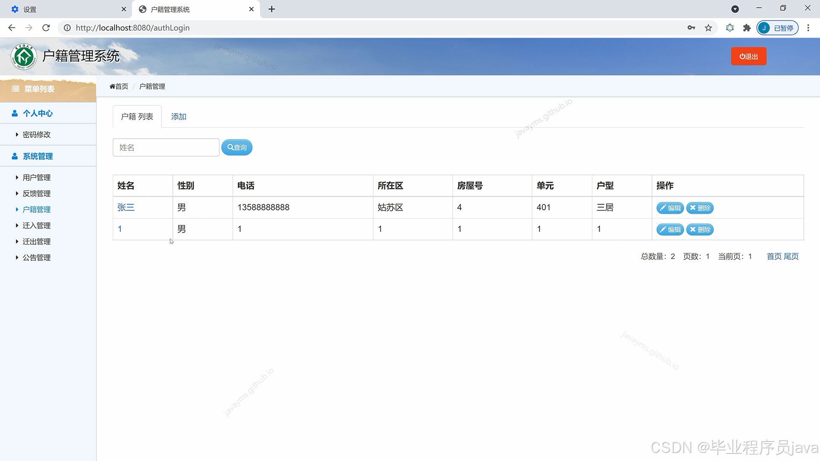Reload the page with refresh icon
820x461 pixels.
tap(46, 28)
